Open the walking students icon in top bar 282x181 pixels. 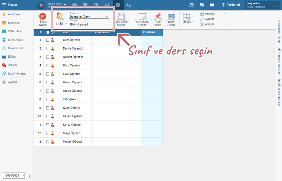coord(129,5)
